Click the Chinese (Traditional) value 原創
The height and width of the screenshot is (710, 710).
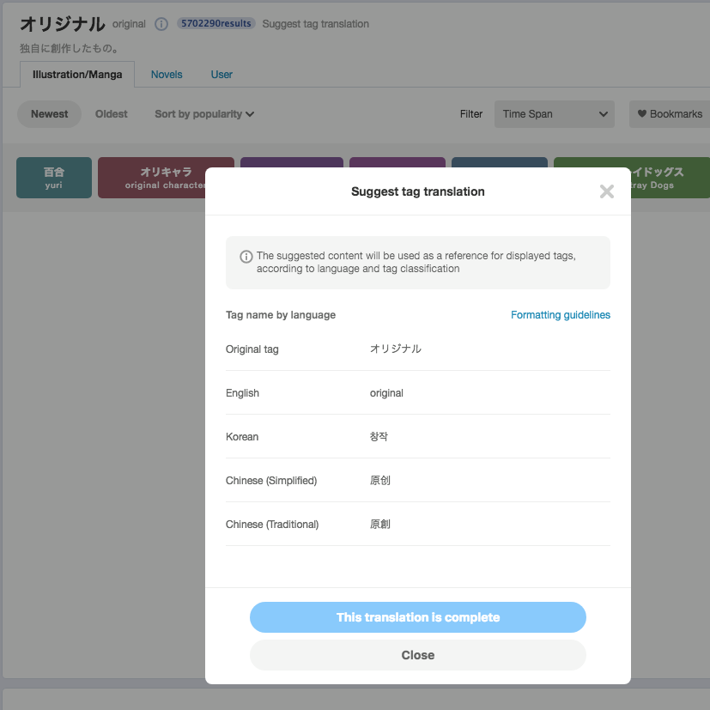click(380, 525)
